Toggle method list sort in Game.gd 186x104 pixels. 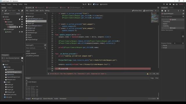(45, 45)
